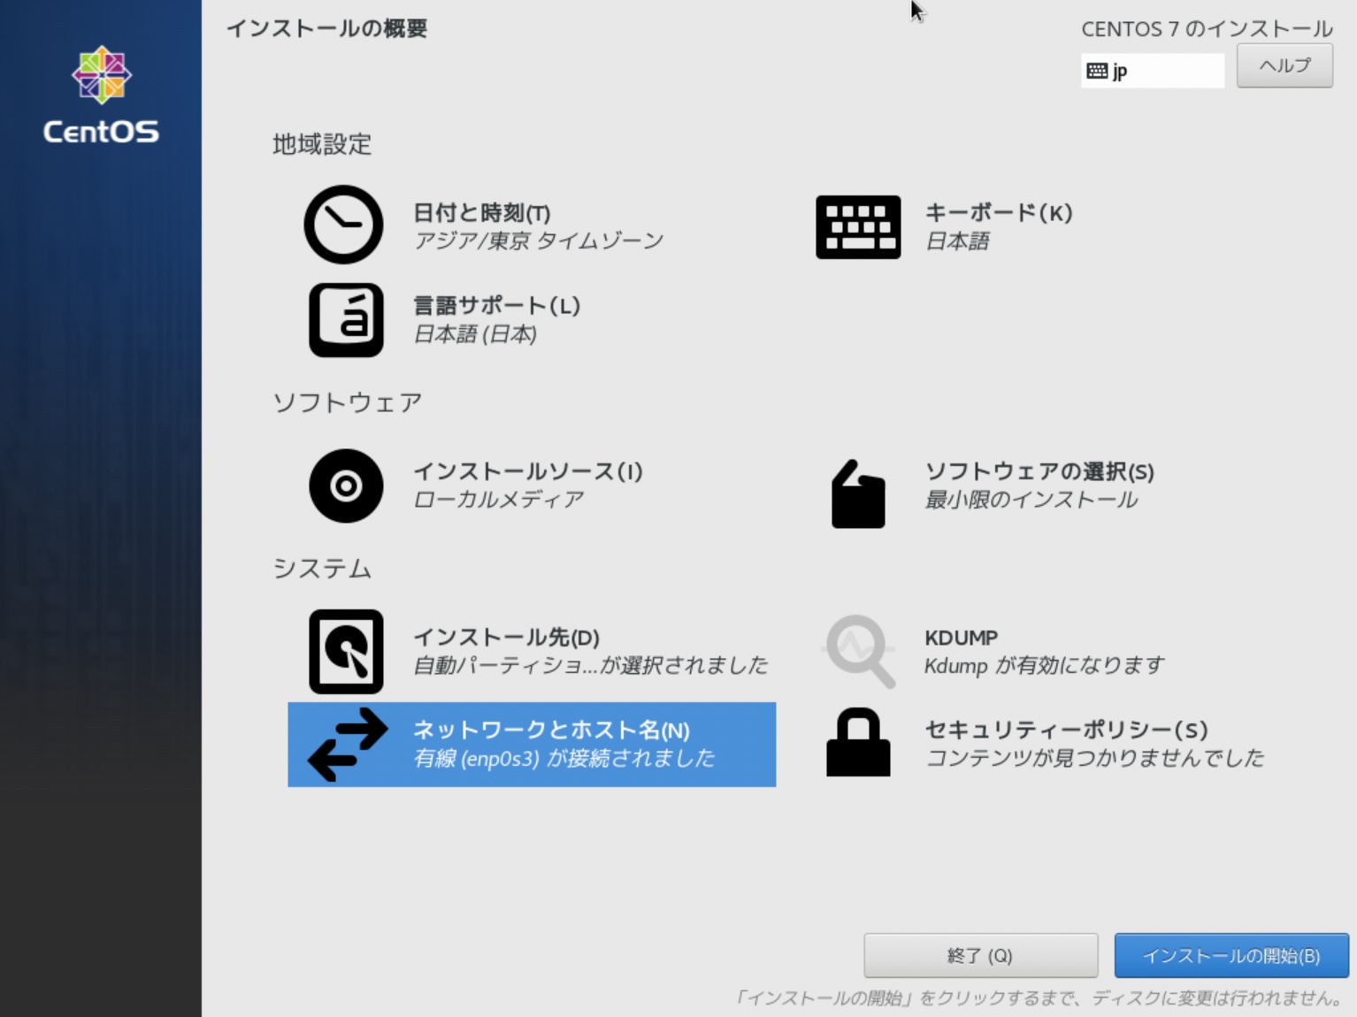Click the hard disk icon for インストール先
The height and width of the screenshot is (1017, 1357).
(x=346, y=652)
